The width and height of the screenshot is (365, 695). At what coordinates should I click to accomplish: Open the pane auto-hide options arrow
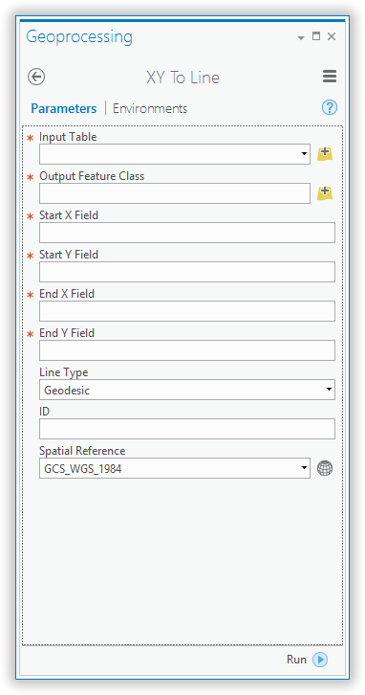301,38
